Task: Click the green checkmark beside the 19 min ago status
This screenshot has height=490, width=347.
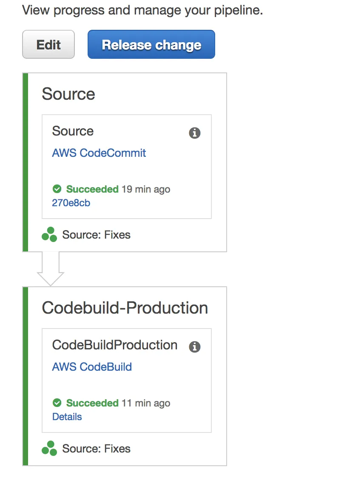Action: [x=57, y=189]
